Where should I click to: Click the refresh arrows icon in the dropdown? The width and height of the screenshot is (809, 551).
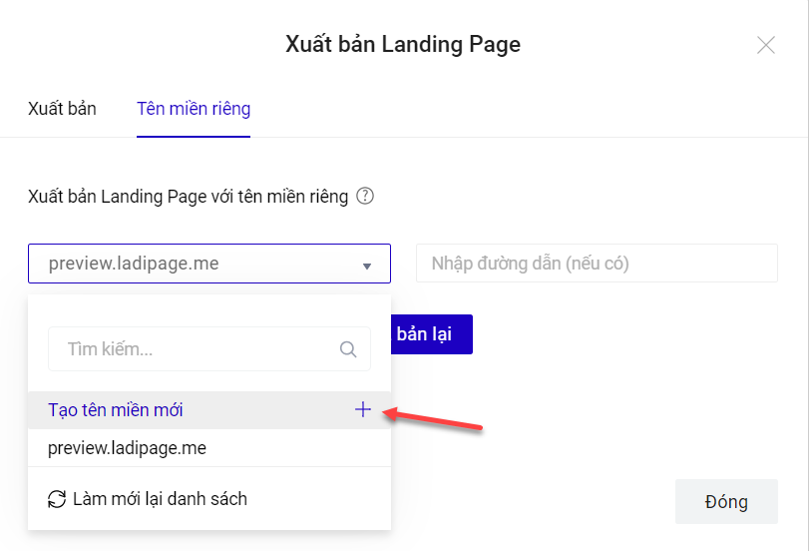pyautogui.click(x=57, y=499)
